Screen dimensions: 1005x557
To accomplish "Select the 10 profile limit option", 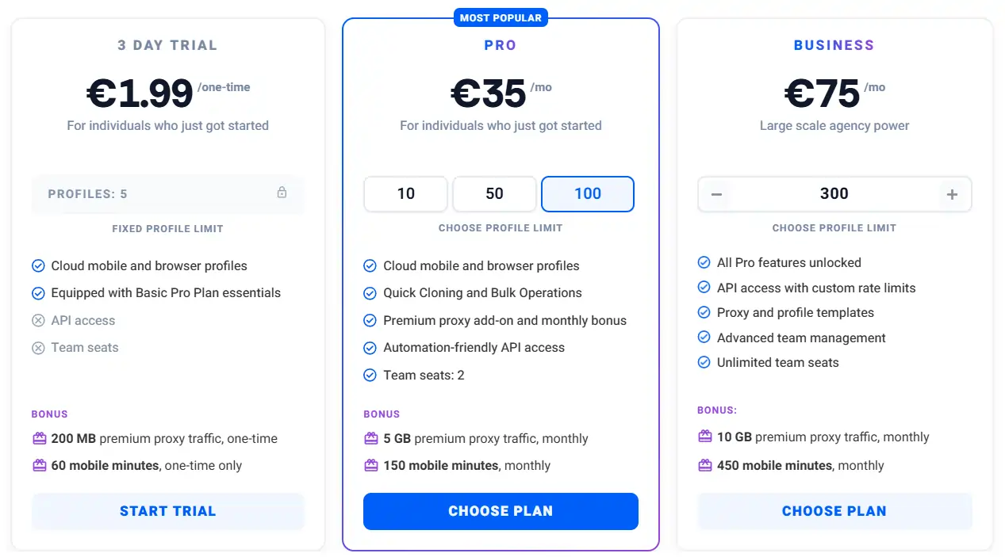I will tap(405, 193).
